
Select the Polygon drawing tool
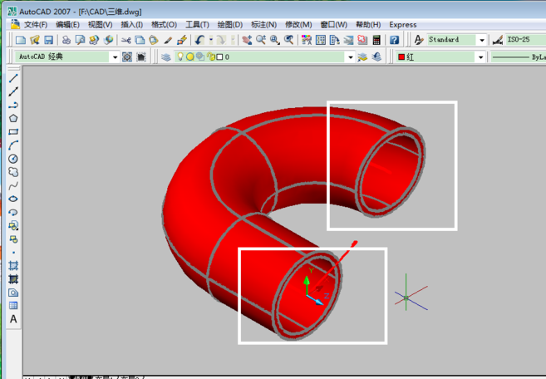click(13, 119)
